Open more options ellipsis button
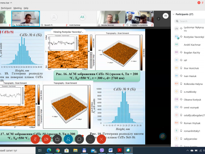 [90, 139]
